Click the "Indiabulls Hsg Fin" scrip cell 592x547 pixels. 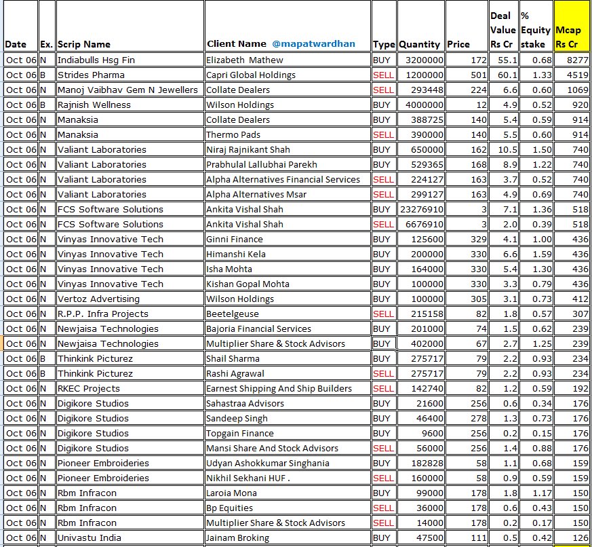[130, 60]
